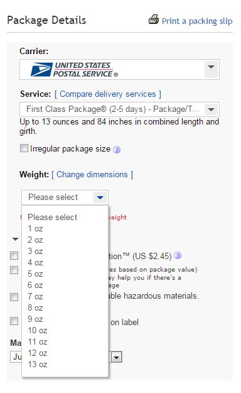This screenshot has height=393, width=241.
Task: Click the blue arrow on the weight selector
Action: point(100,197)
